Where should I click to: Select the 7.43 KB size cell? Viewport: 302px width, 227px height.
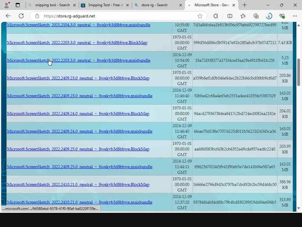click(285, 43)
